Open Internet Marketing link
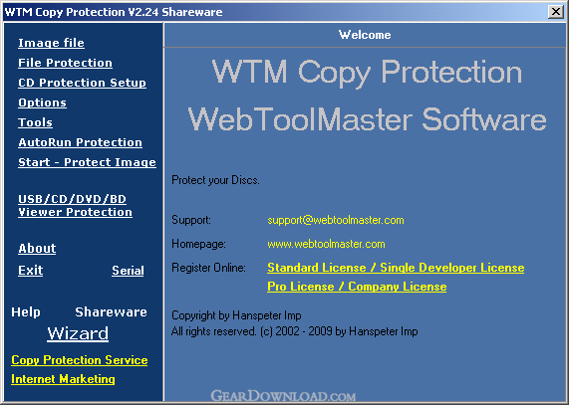The width and height of the screenshot is (569, 405). coord(63,379)
